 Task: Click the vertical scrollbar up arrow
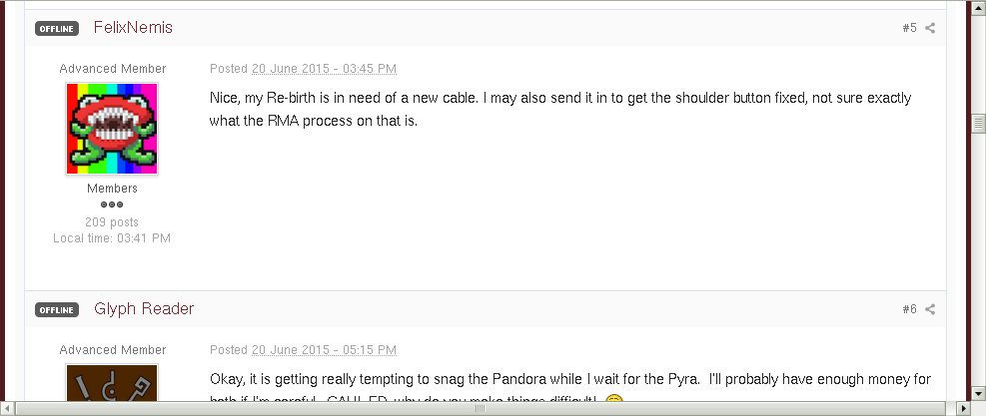978,7
